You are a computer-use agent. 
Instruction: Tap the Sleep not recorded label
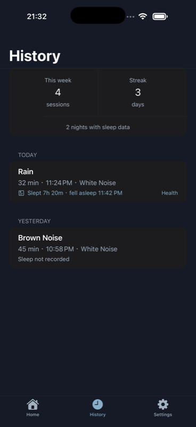tap(44, 259)
